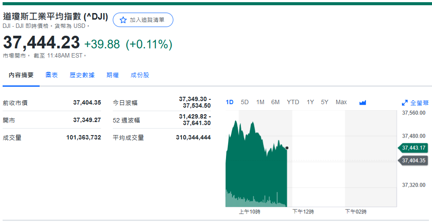Select the 1D chart range
432x224 pixels.
click(229, 102)
